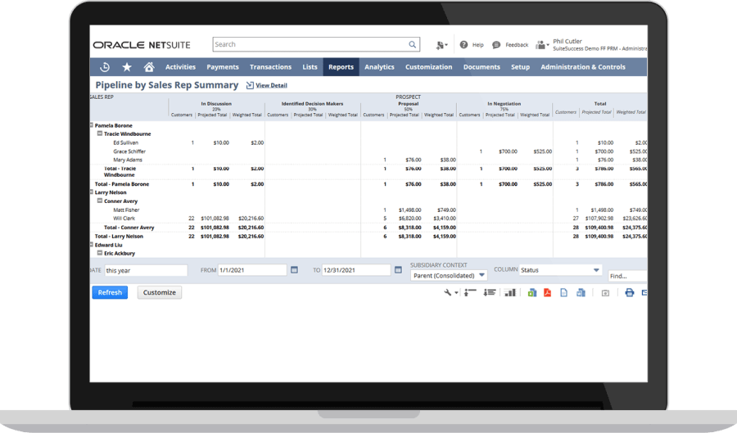Click the magnifier icon in the Search box
This screenshot has height=433, width=737.
(x=412, y=45)
